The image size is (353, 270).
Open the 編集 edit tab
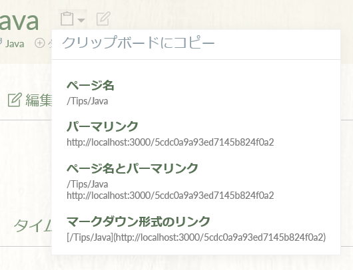(x=38, y=100)
